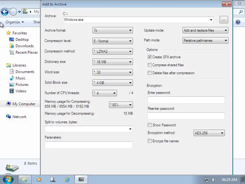Open the Word size dropdown showing 32
Image resolution: width=245 pixels, height=184 pixels.
[112, 72]
